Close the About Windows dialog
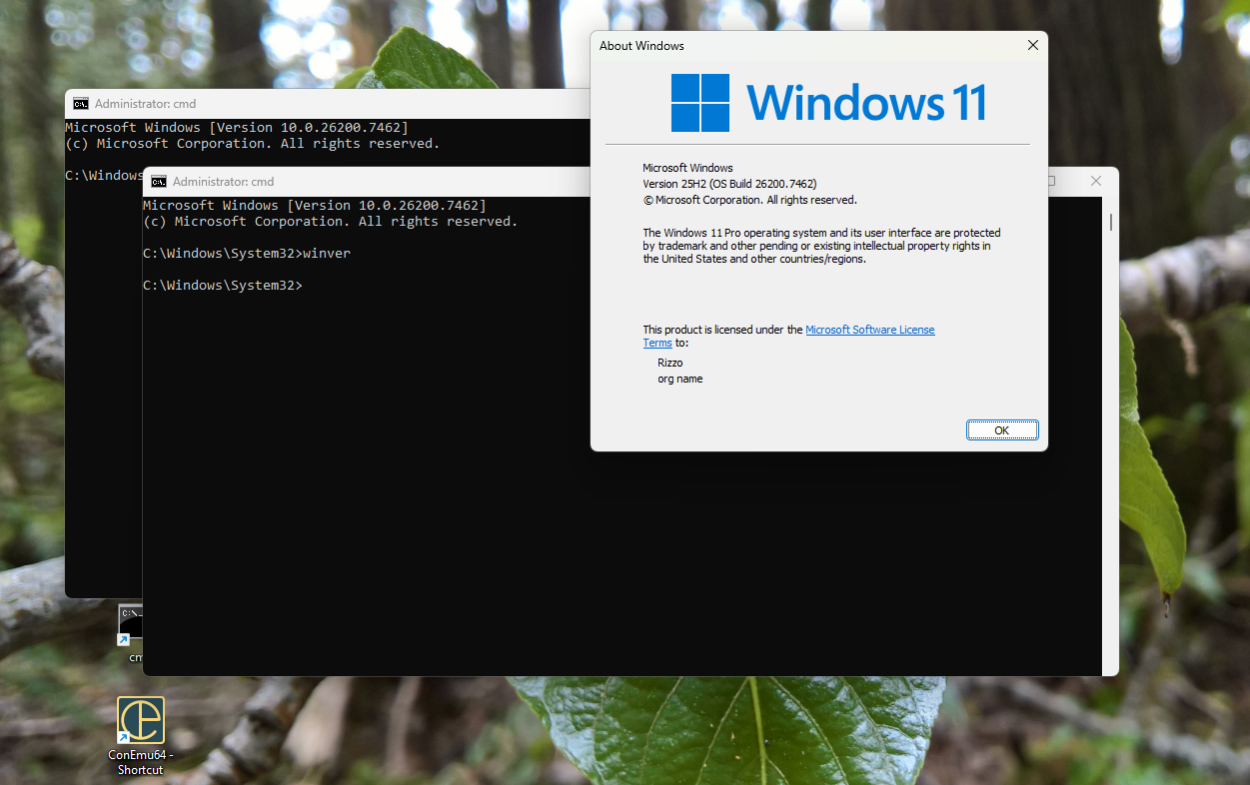1250x785 pixels. pyautogui.click(x=1033, y=45)
